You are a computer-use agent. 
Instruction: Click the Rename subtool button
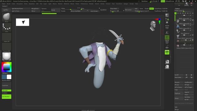click(x=179, y=82)
